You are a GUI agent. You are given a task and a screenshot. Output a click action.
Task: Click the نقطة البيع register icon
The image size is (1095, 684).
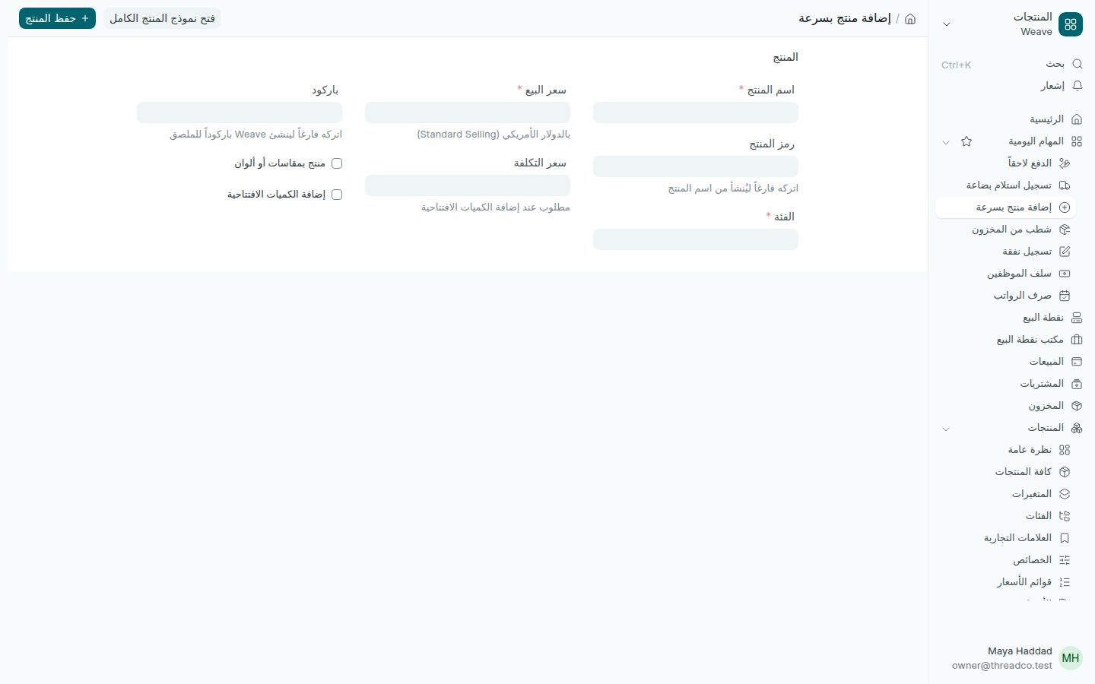[1077, 318]
